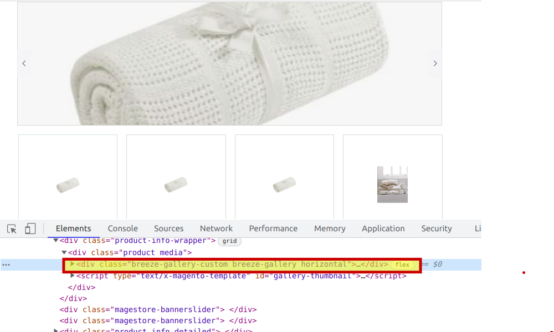Select the first blanket thumbnail
This screenshot has width=554, height=332.
click(x=68, y=177)
